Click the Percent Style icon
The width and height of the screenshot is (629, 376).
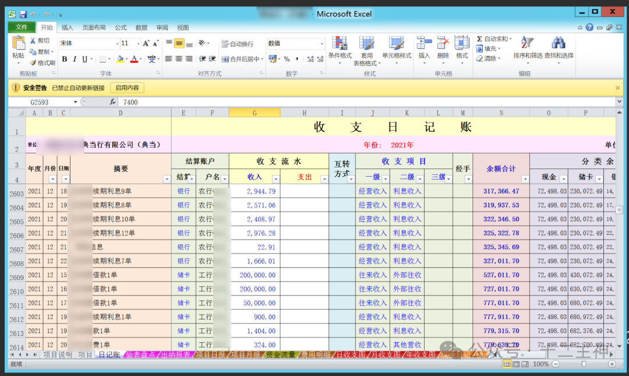(x=287, y=58)
